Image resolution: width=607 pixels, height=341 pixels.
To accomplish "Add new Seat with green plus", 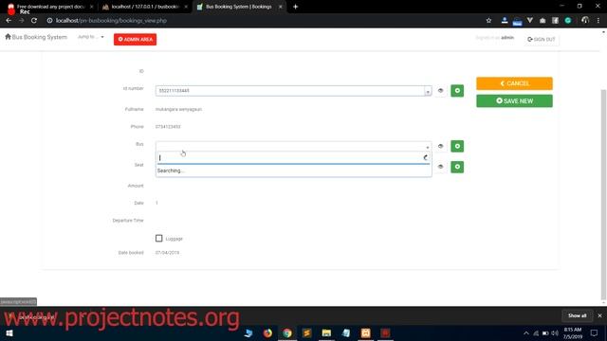I will pyautogui.click(x=457, y=167).
